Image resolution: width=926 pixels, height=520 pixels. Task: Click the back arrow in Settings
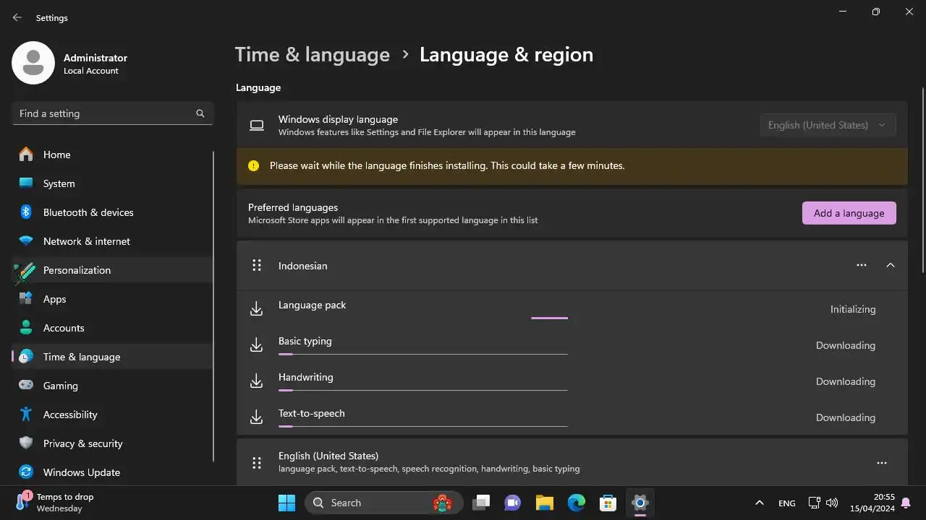pyautogui.click(x=17, y=17)
